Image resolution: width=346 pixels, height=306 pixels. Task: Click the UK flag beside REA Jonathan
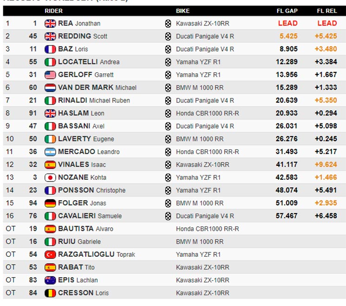[x=50, y=23]
